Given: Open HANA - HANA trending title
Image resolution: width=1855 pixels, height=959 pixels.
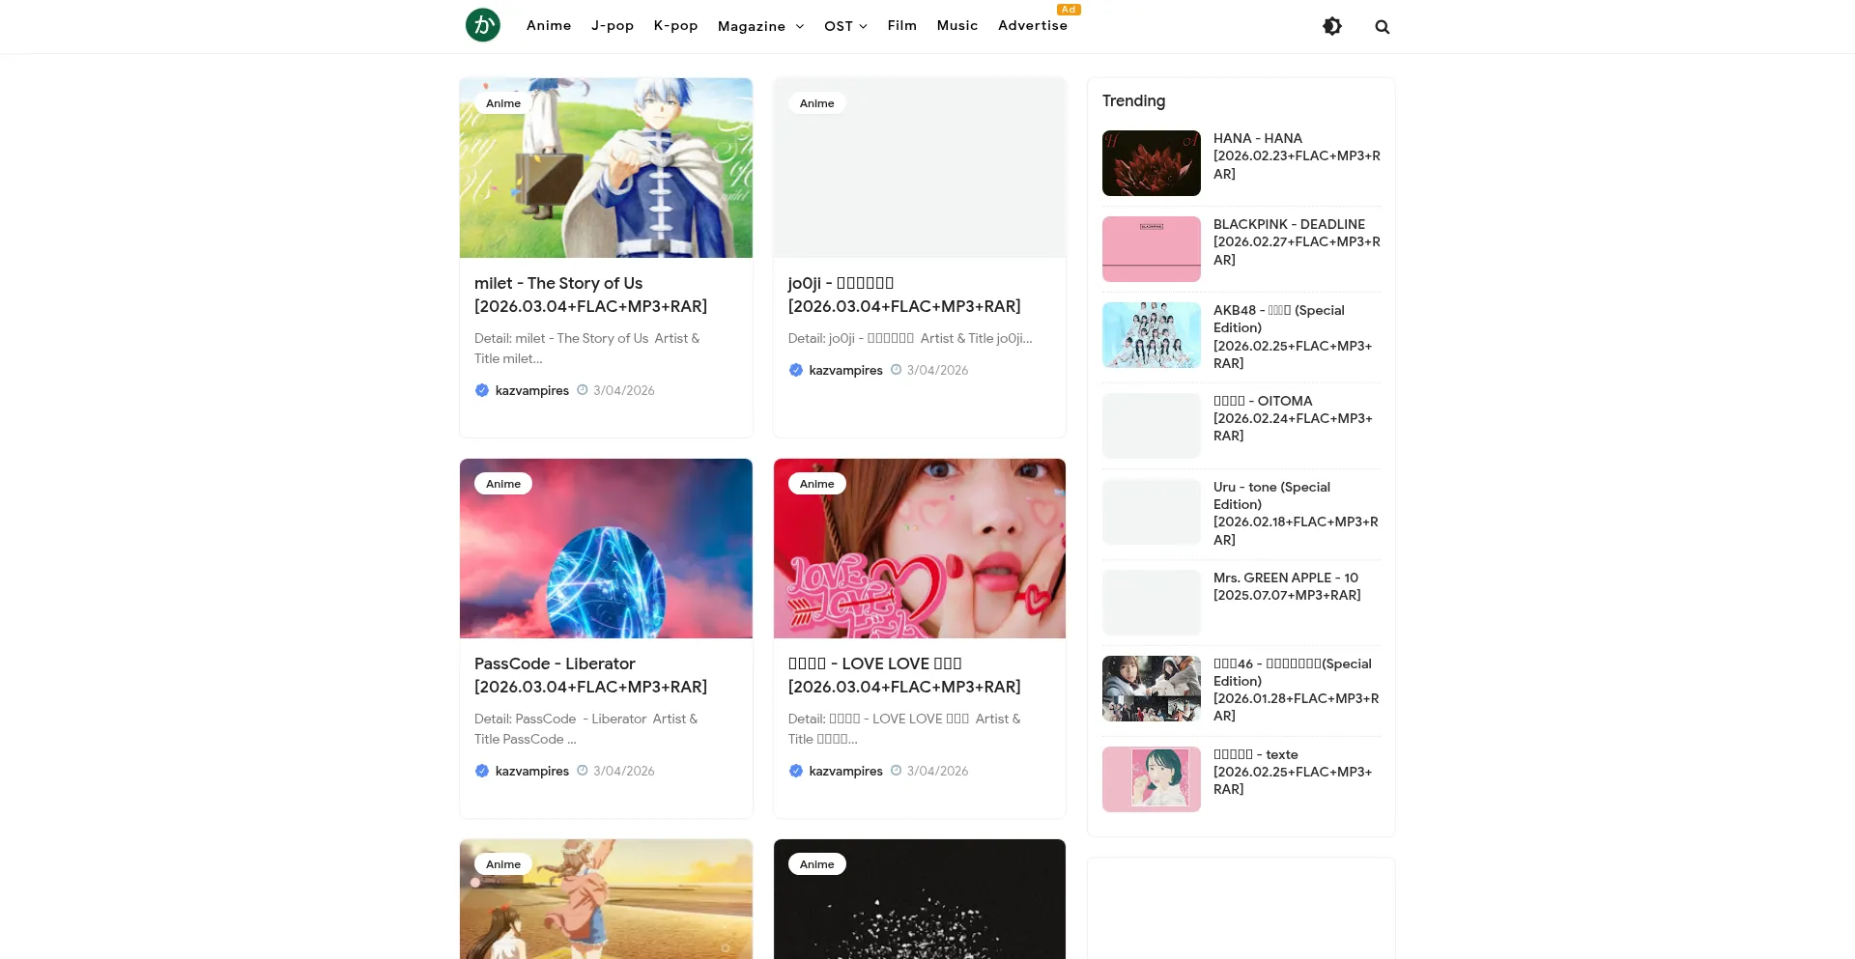Looking at the screenshot, I should pos(1297,156).
